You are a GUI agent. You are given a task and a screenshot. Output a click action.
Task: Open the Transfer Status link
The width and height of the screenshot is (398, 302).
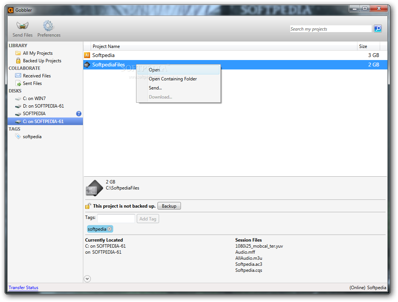point(23,288)
